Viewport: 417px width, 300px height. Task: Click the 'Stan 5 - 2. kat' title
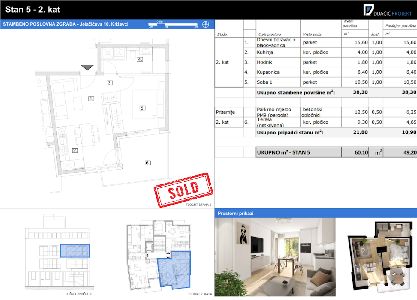[33, 10]
